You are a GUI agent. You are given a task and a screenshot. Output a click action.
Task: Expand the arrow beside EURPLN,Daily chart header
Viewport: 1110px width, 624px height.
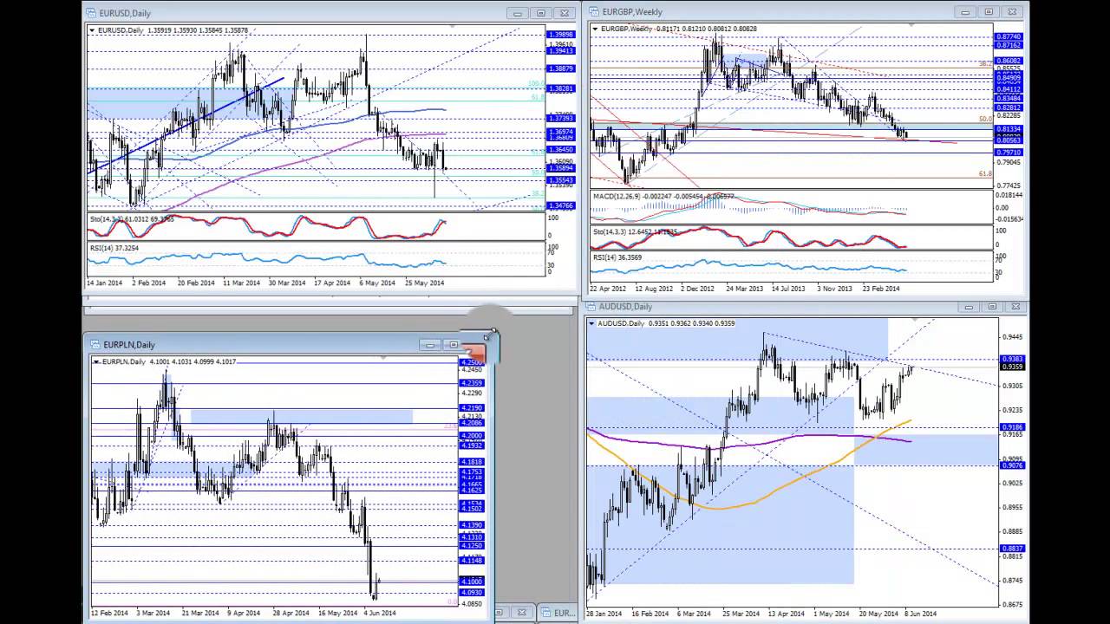tap(96, 361)
